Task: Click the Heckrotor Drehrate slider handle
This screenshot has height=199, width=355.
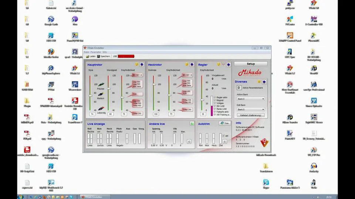Action: coord(154,84)
